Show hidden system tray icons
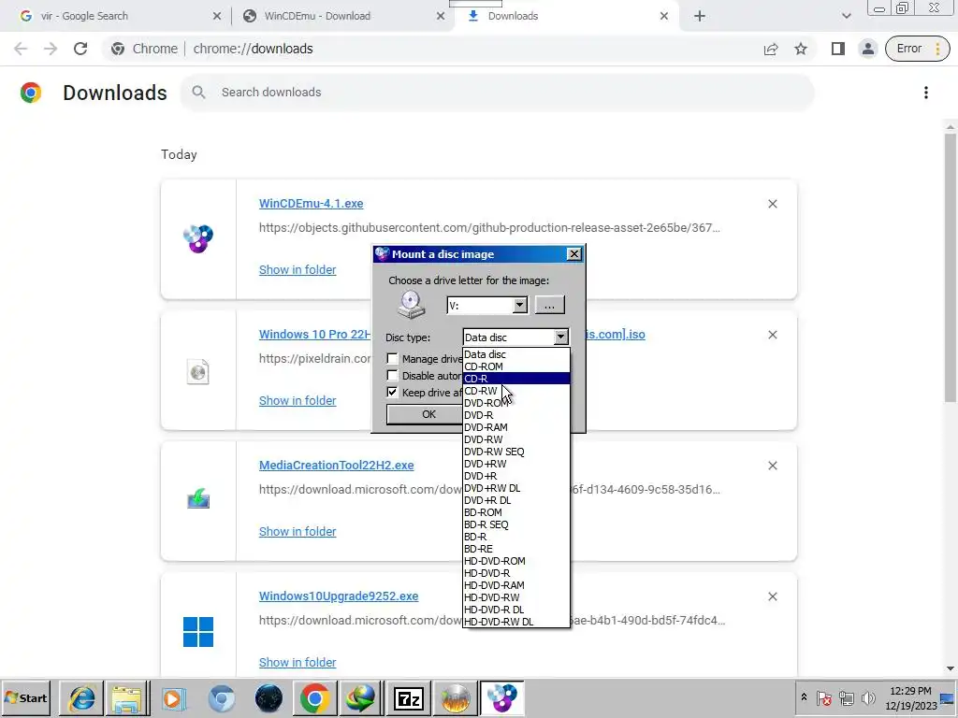Image resolution: width=958 pixels, height=718 pixels. tap(804, 697)
